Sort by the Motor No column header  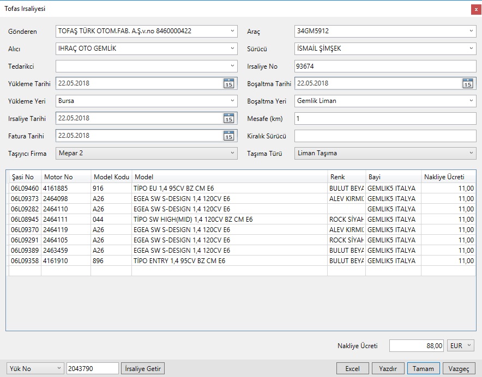pyautogui.click(x=66, y=177)
